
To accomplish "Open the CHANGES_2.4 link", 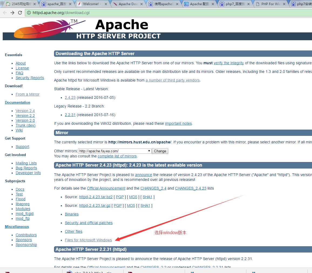I will click(153, 188).
